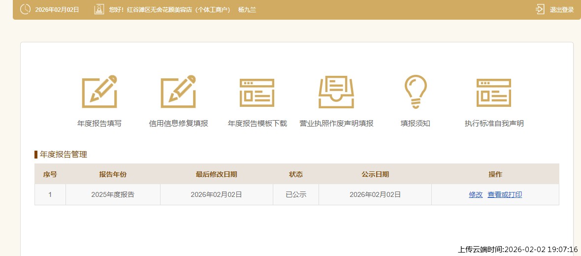
Task: Click the 操作 column header
Action: point(495,174)
